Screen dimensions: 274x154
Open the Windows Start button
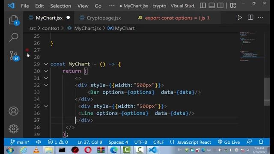[x=10, y=150]
